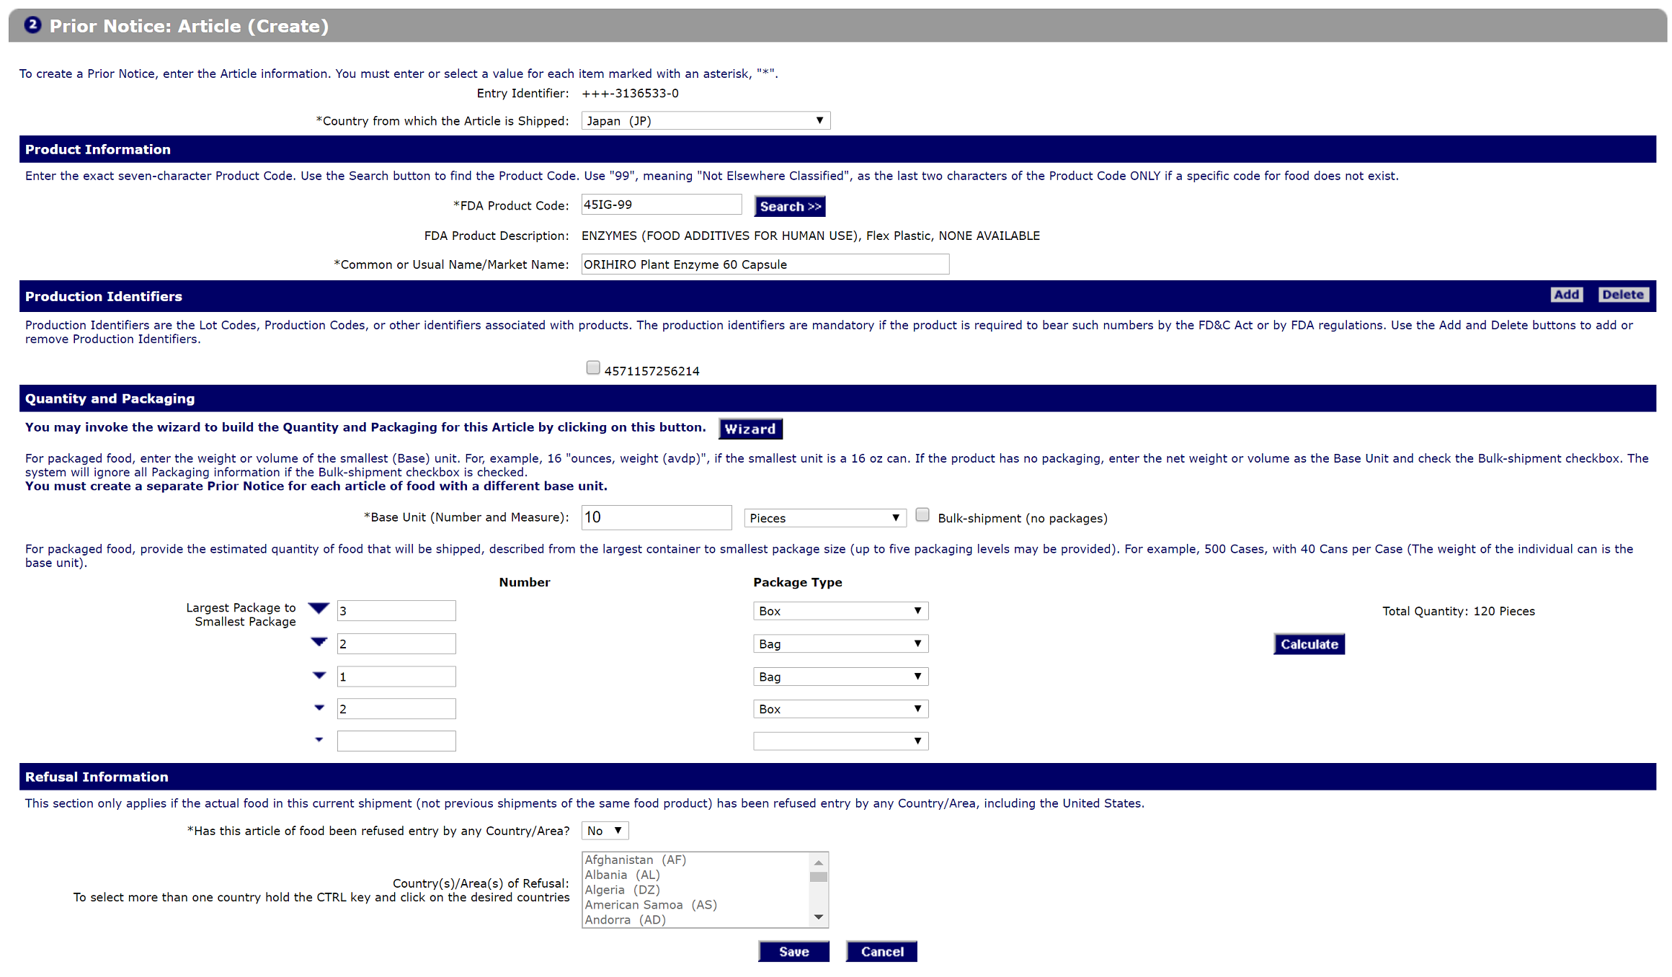Click the refusal country list scroll-up arrow
The height and width of the screenshot is (977, 1672).
(x=819, y=862)
